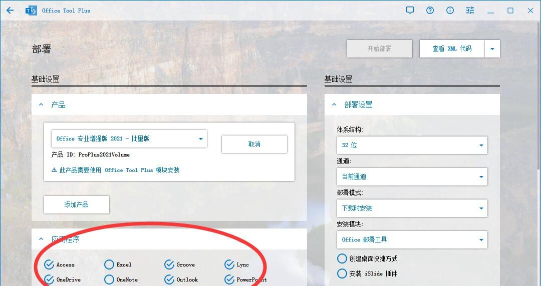Open the 通道 当前通道 dropdown
Image resolution: width=541 pixels, height=286 pixels.
click(x=412, y=177)
